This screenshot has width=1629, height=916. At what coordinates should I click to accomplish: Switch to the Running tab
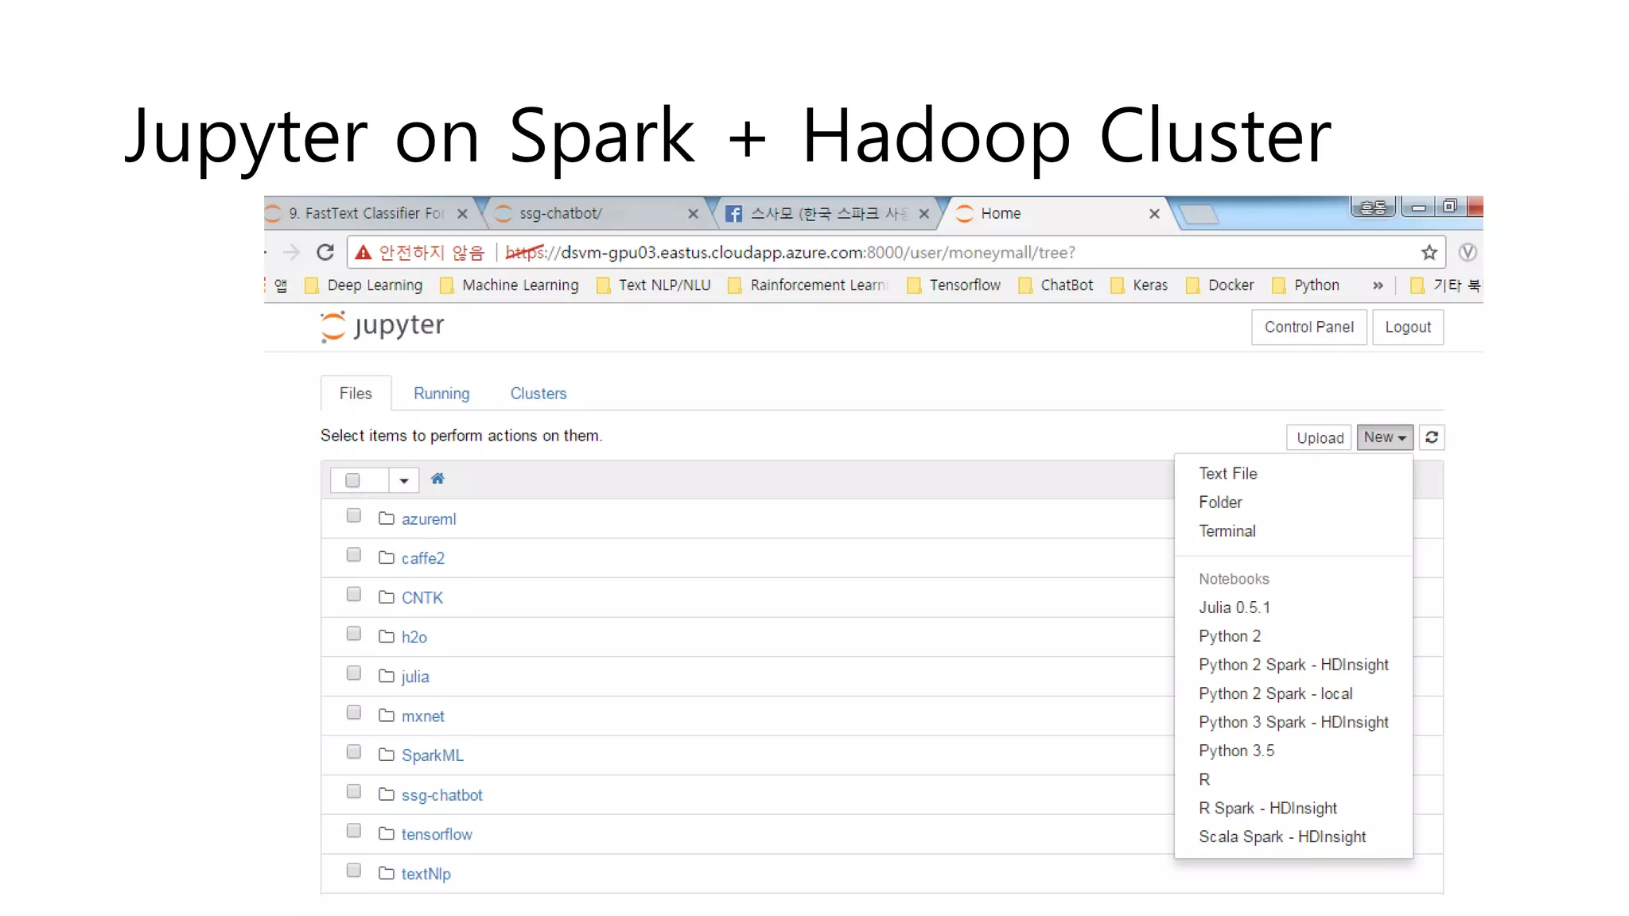click(441, 394)
